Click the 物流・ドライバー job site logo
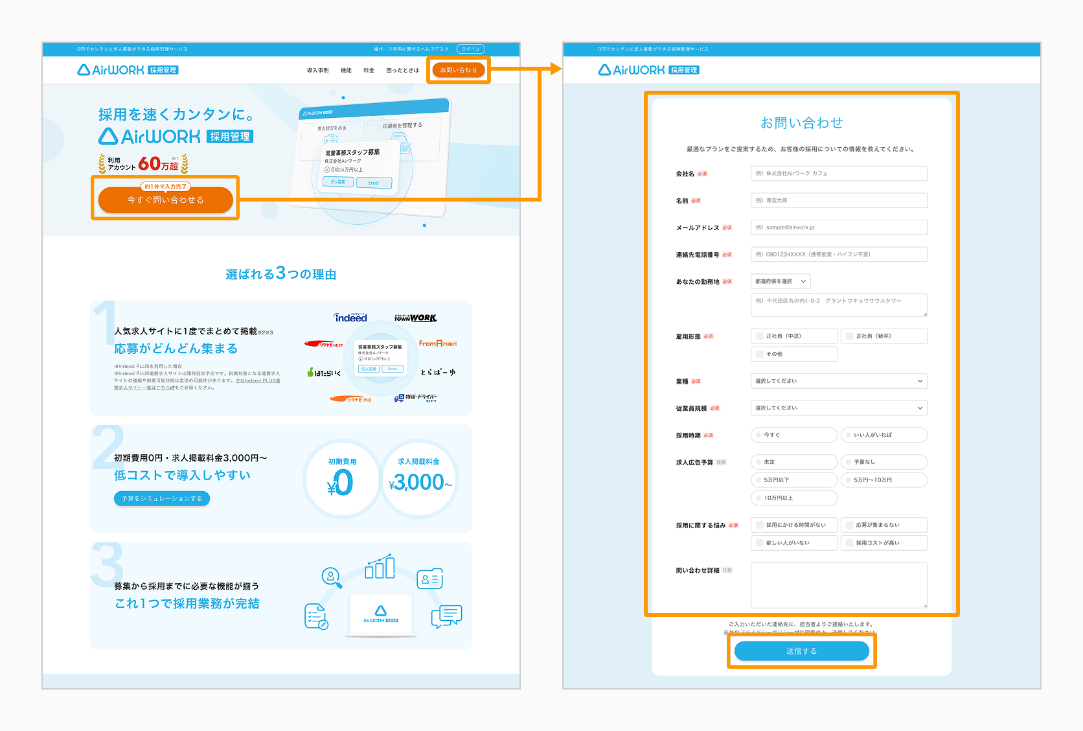Image resolution: width=1083 pixels, height=731 pixels. (x=415, y=397)
